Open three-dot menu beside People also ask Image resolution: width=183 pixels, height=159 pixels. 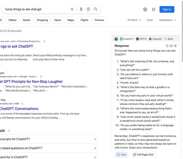tap(9, 131)
